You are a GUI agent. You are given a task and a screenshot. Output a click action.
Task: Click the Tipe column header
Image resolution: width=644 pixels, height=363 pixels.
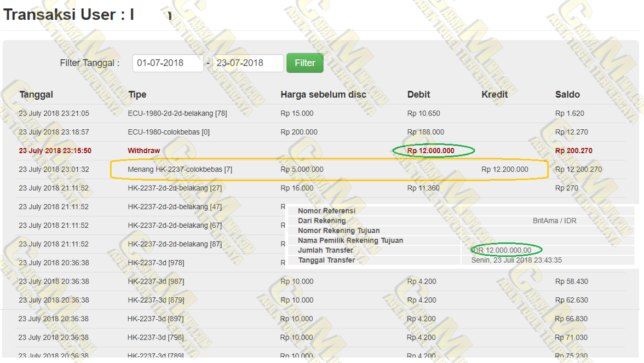(137, 95)
